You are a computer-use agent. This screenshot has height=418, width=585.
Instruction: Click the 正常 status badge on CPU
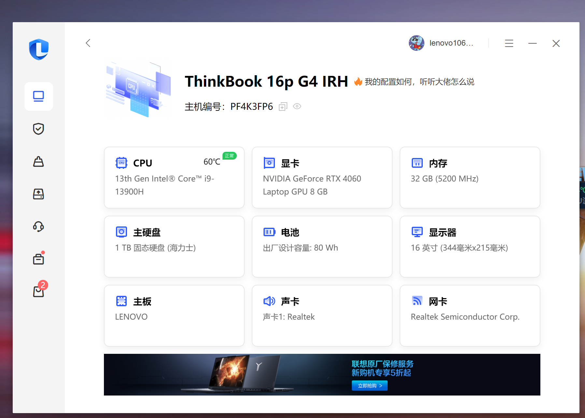tap(229, 156)
